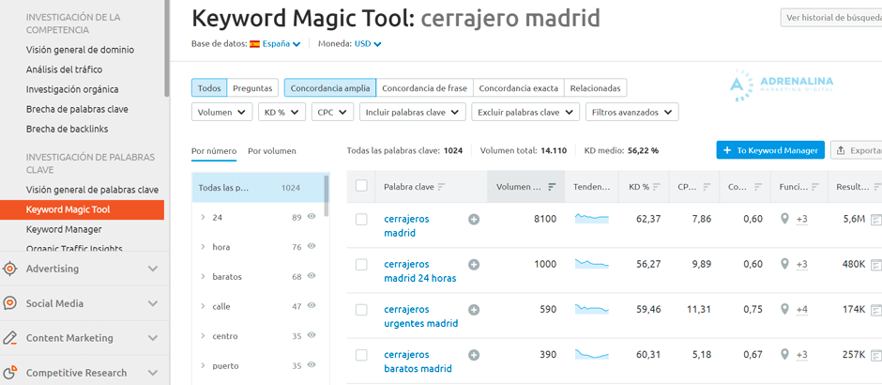
Task: Click the Exportar button
Action: pyautogui.click(x=856, y=150)
